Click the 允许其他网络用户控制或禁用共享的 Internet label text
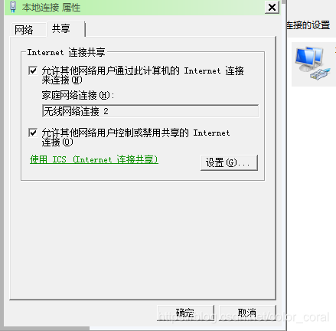This screenshot has height=331, width=336. tap(135, 133)
